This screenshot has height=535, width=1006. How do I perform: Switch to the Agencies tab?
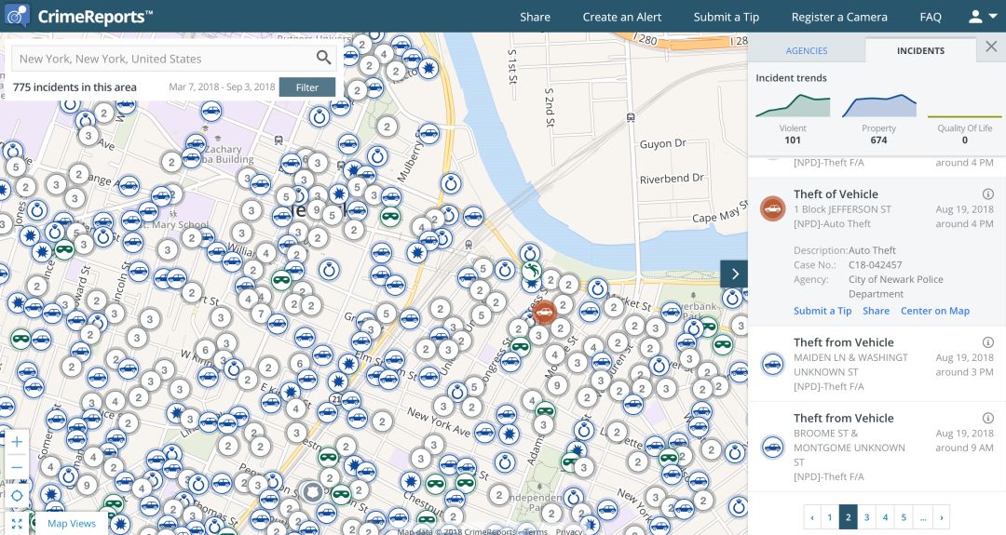pos(807,50)
